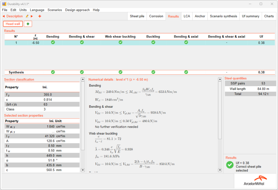Click Synthesis row Bending check icon

53,72
